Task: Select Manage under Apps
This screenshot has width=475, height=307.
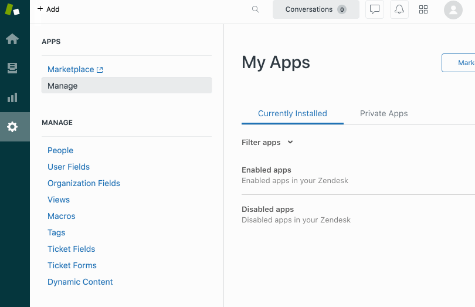Action: (x=127, y=86)
